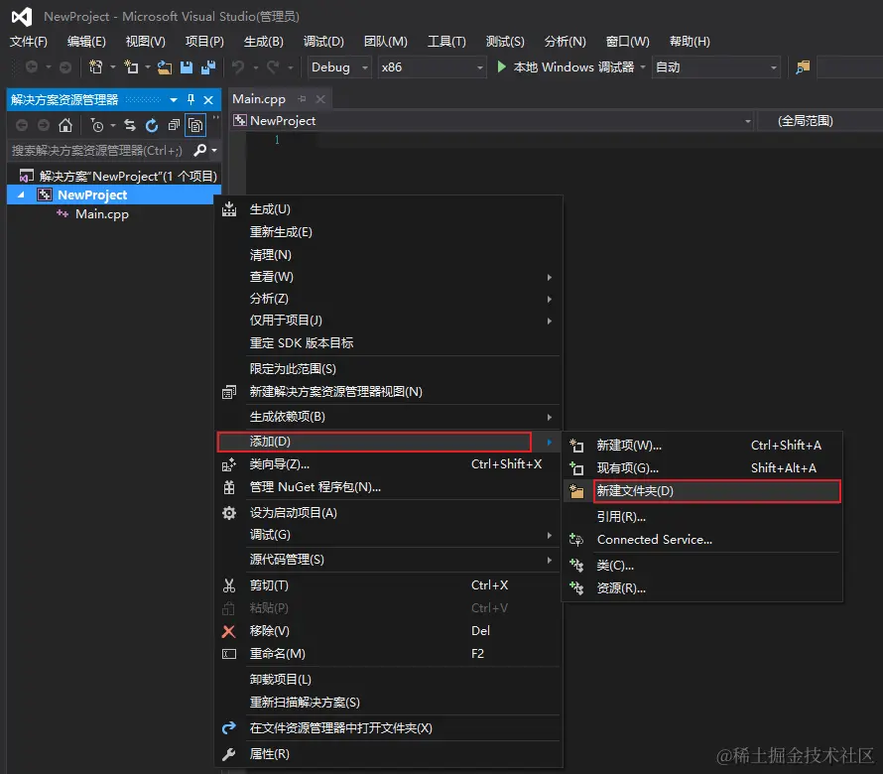The height and width of the screenshot is (774, 883).
Task: Open the 项目(P) menu
Action: tap(204, 41)
